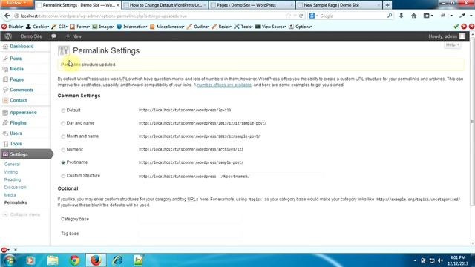Open the CSS developer toolbar menu

pos(59,27)
